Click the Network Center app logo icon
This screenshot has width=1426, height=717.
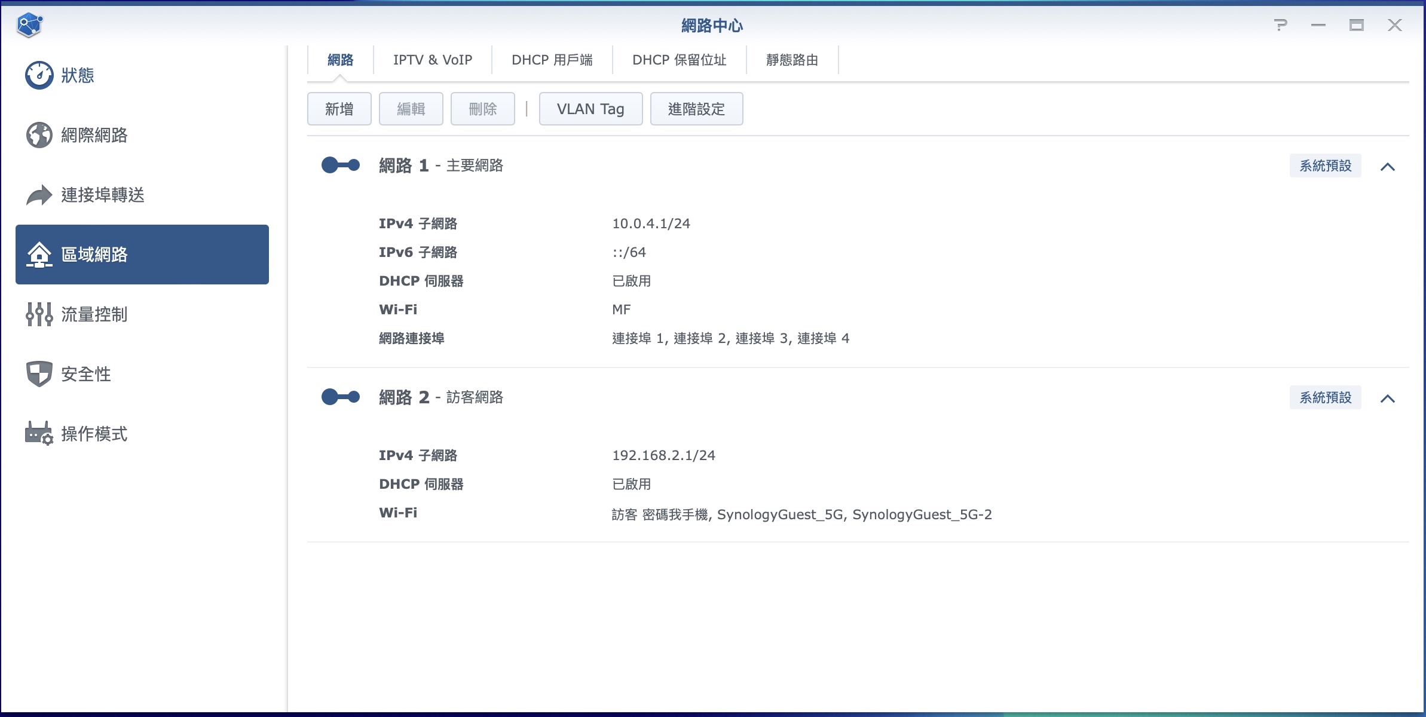click(29, 25)
